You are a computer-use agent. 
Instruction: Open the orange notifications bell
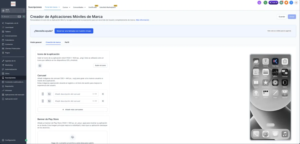click(x=286, y=2)
